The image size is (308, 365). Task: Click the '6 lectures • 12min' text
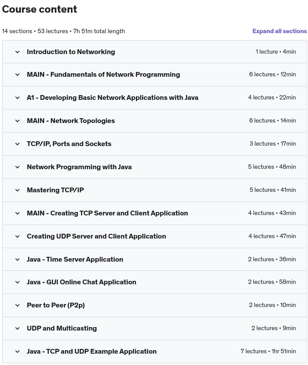pos(273,75)
